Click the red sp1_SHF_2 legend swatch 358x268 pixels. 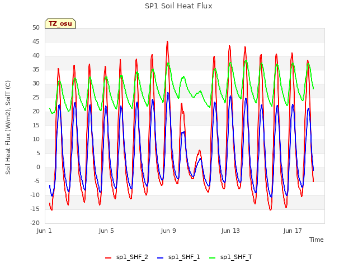[x=108, y=258]
